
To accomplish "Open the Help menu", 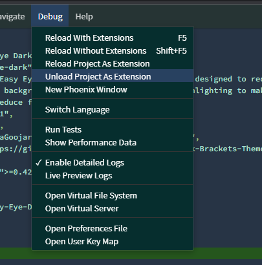I will point(84,17).
